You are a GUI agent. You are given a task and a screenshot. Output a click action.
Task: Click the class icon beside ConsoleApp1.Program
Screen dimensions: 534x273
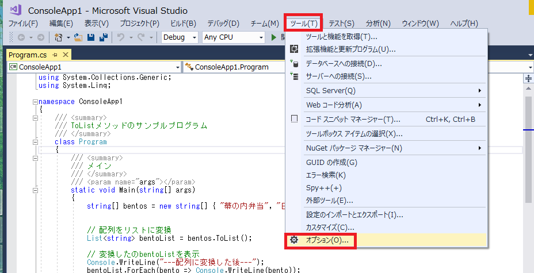point(189,67)
